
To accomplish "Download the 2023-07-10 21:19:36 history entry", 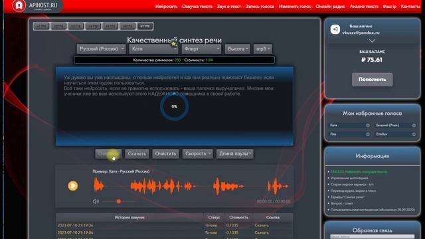I will pos(262,226).
